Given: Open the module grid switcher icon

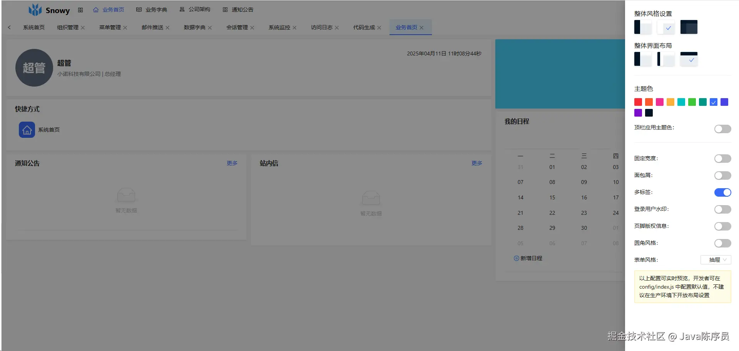Looking at the screenshot, I should (80, 10).
